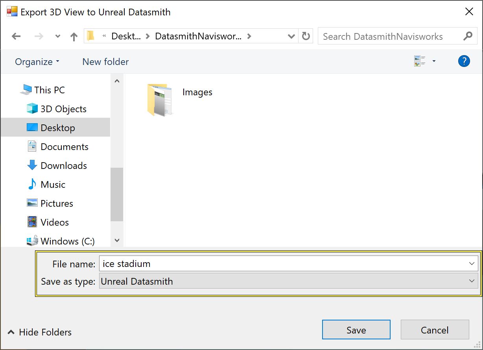The image size is (483, 350).
Task: Click the 3D Objects cube icon
Action: [x=32, y=109]
